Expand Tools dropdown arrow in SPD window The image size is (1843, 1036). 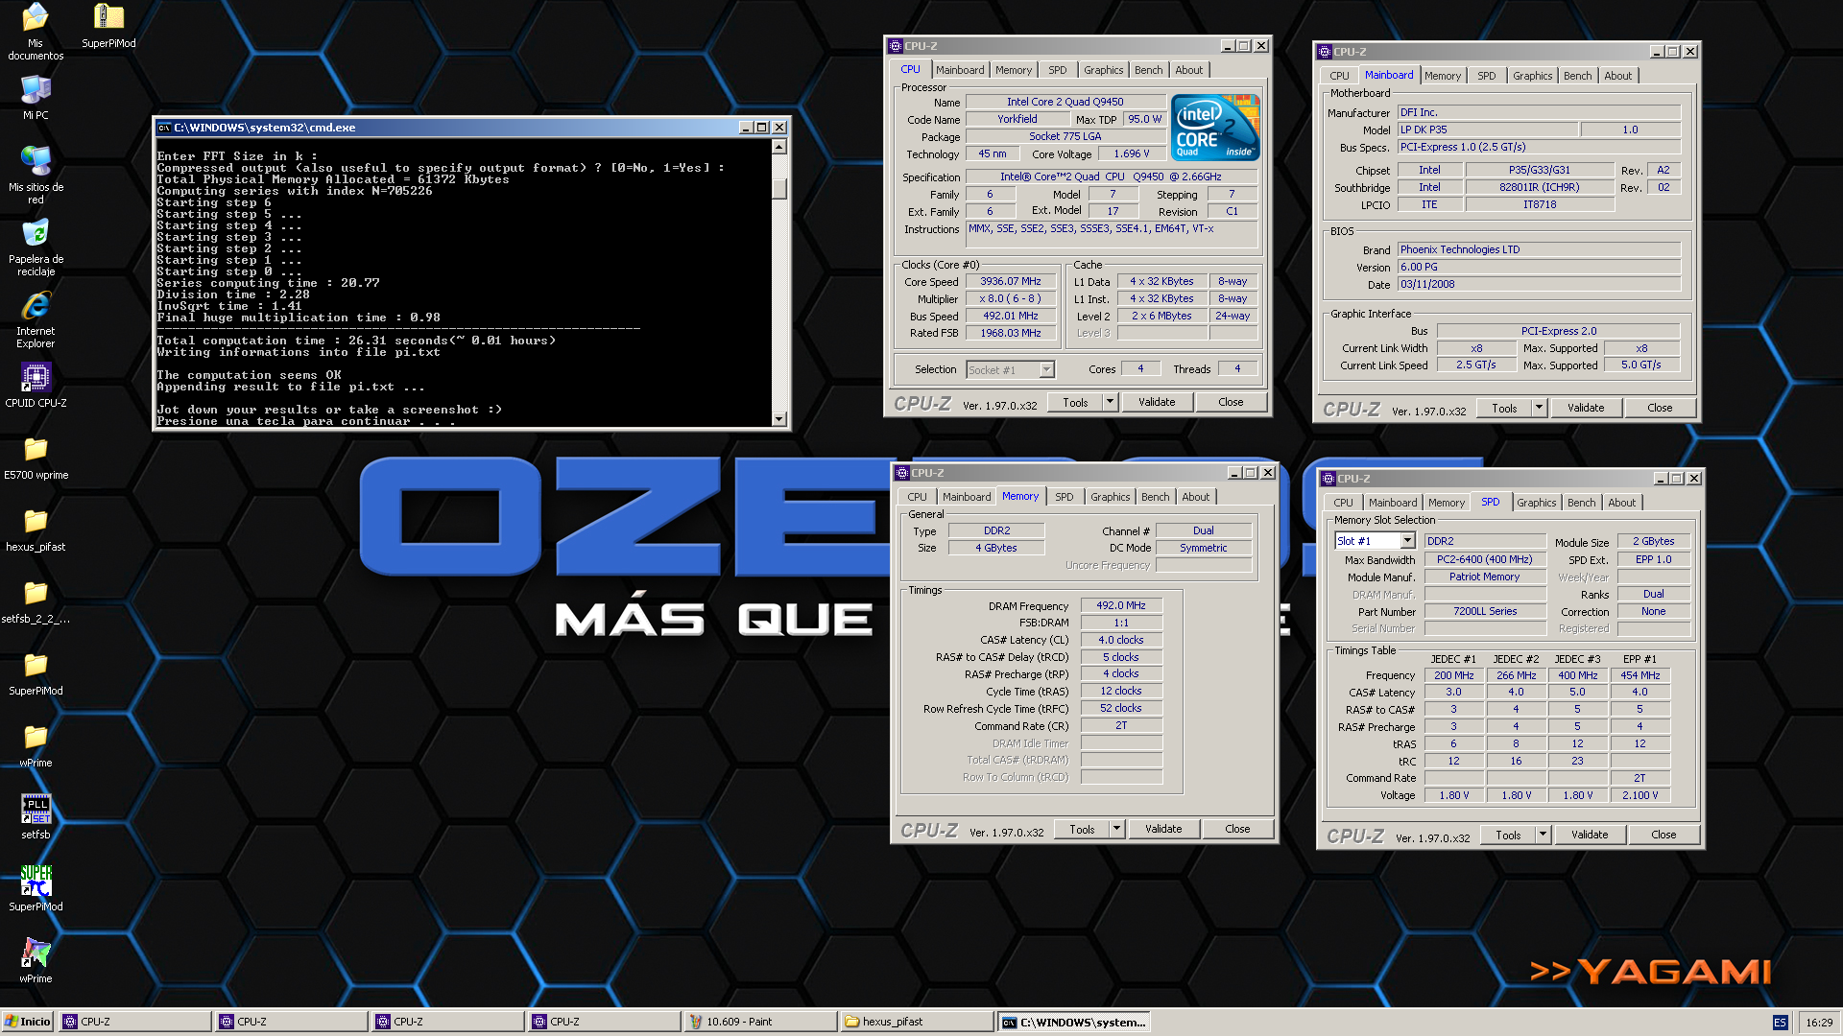click(x=1544, y=836)
